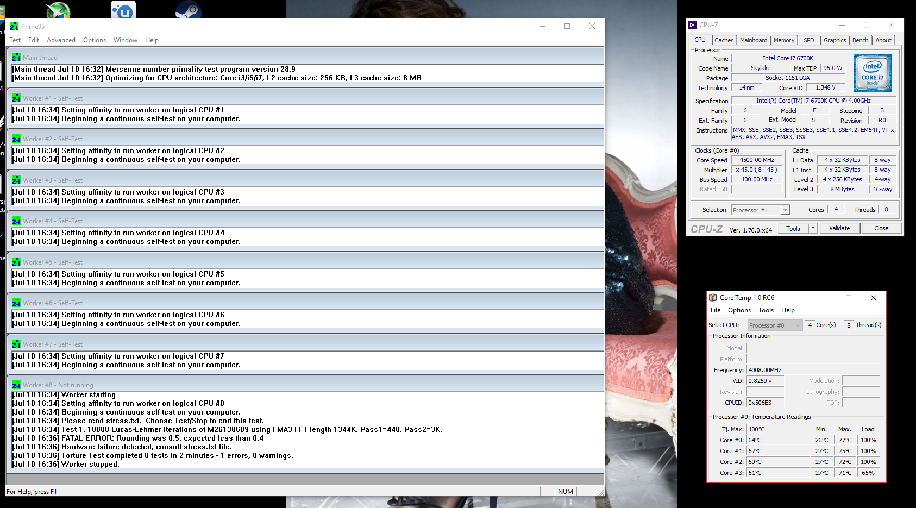Open Core Temp Help menu
The width and height of the screenshot is (916, 508).
788,310
